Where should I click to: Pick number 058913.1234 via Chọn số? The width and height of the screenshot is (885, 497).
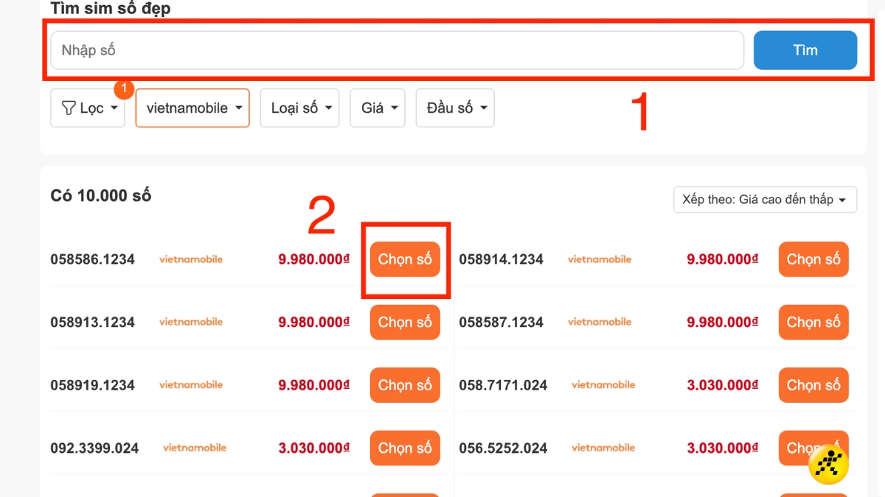[405, 322]
